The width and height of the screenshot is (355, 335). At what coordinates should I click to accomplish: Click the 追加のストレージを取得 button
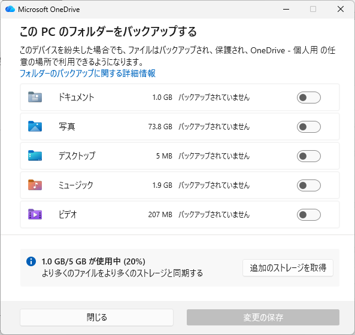(288, 268)
